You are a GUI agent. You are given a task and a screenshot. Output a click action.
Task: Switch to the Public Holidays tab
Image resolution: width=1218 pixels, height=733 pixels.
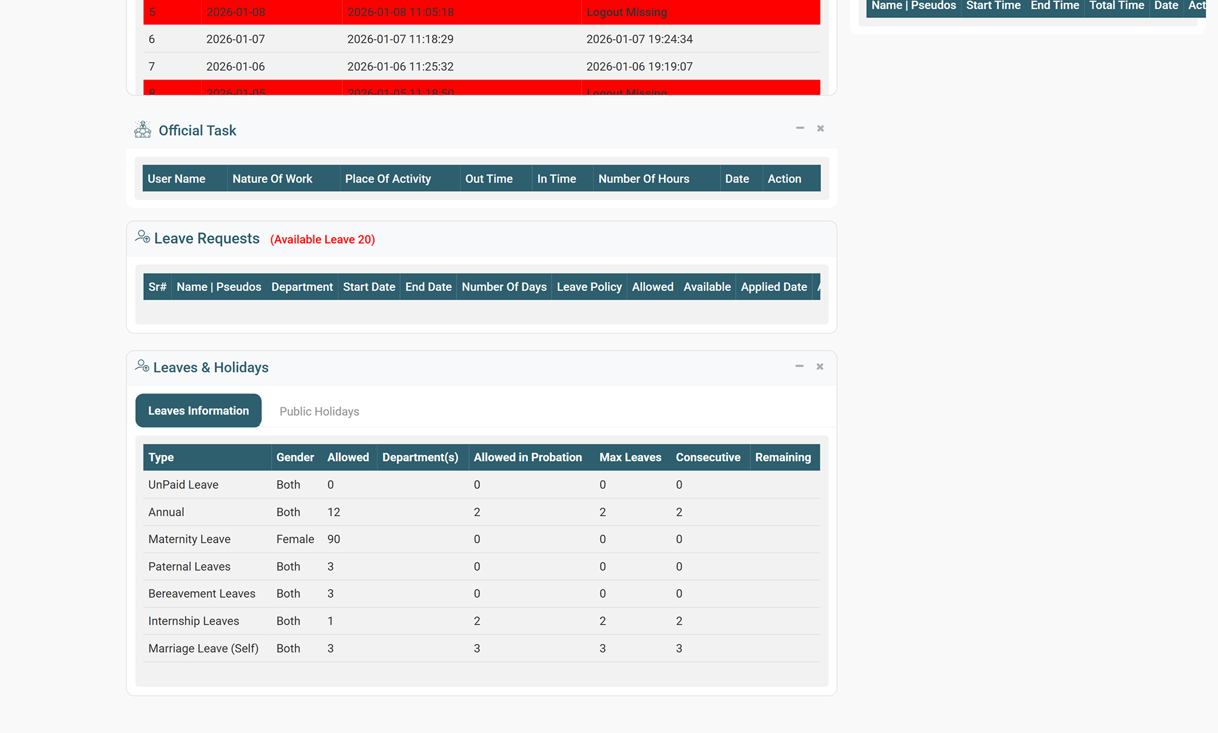(x=319, y=411)
